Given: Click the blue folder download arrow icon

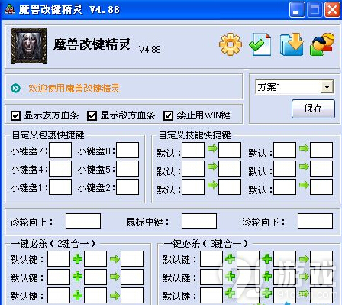Looking at the screenshot, I should coord(292,44).
